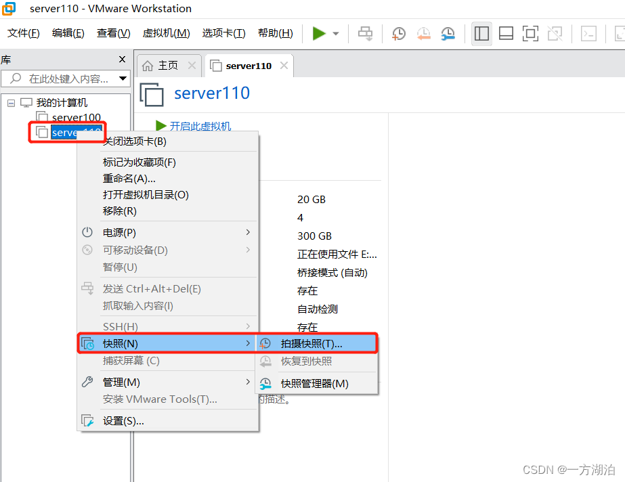The width and height of the screenshot is (625, 482).
Task: Click the full screen mode toolbar icon
Action: click(530, 33)
